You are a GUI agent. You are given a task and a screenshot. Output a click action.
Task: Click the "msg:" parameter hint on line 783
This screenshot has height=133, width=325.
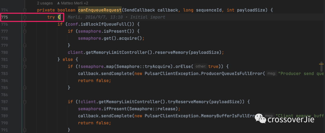coord(271,73)
